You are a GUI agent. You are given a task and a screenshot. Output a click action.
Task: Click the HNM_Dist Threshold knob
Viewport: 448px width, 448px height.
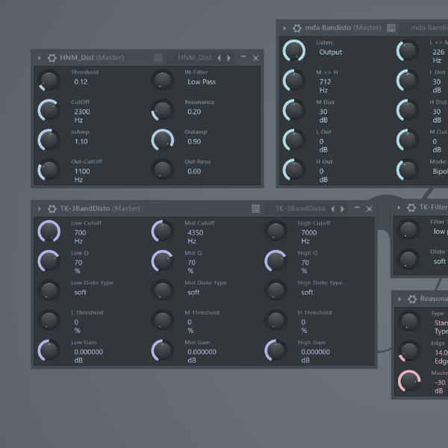[49, 81]
